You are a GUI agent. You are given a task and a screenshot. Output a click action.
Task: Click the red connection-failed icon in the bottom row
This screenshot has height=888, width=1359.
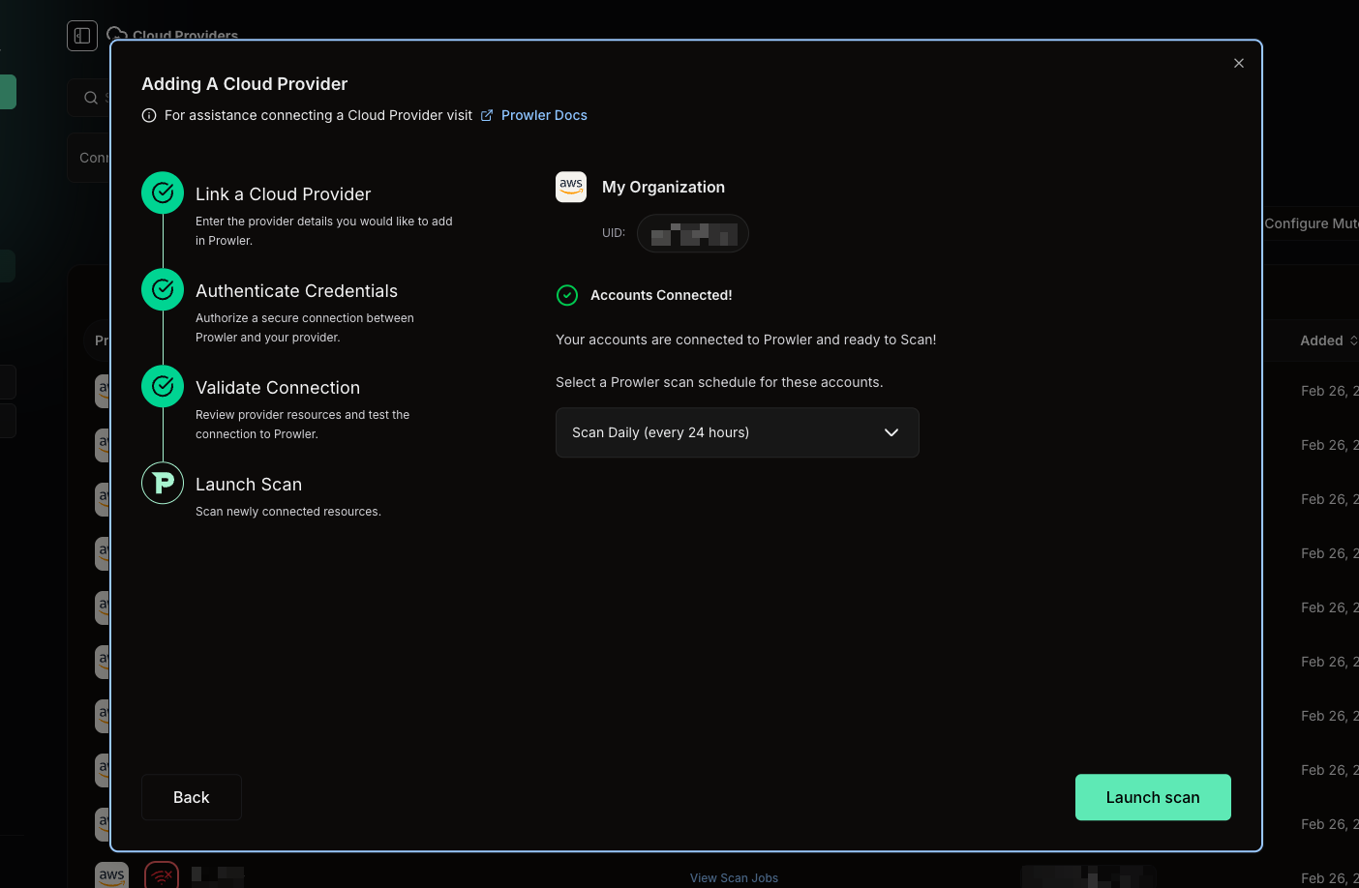(x=161, y=873)
